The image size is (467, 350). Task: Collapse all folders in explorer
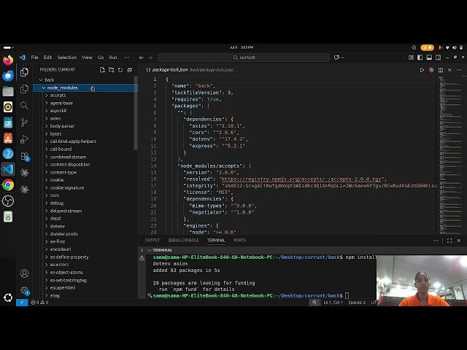[x=130, y=70]
